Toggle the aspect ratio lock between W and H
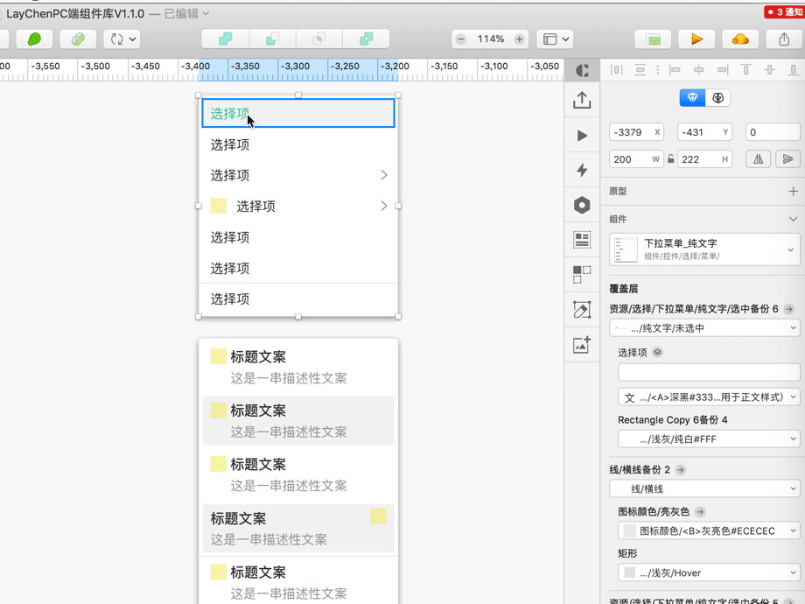 671,158
